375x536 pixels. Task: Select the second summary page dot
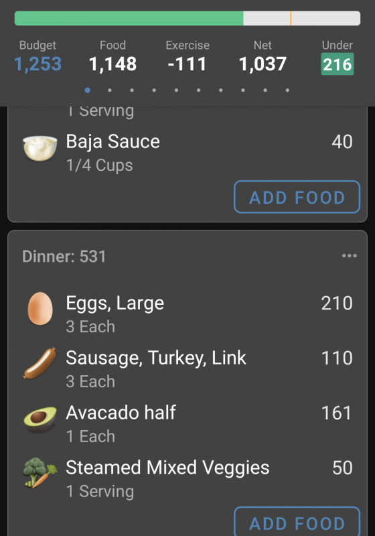[x=110, y=90]
